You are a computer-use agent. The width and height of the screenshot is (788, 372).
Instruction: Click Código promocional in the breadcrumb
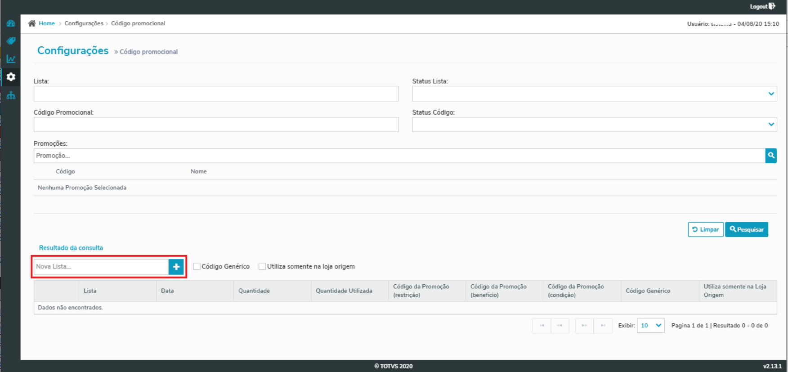click(138, 23)
